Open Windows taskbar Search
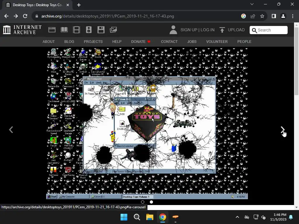 pos(137,217)
